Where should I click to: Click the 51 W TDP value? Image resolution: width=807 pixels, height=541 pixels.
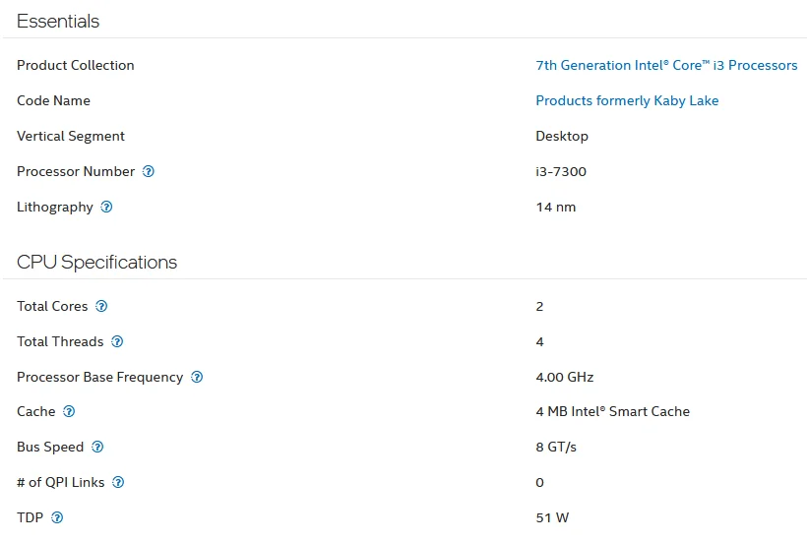click(x=552, y=517)
